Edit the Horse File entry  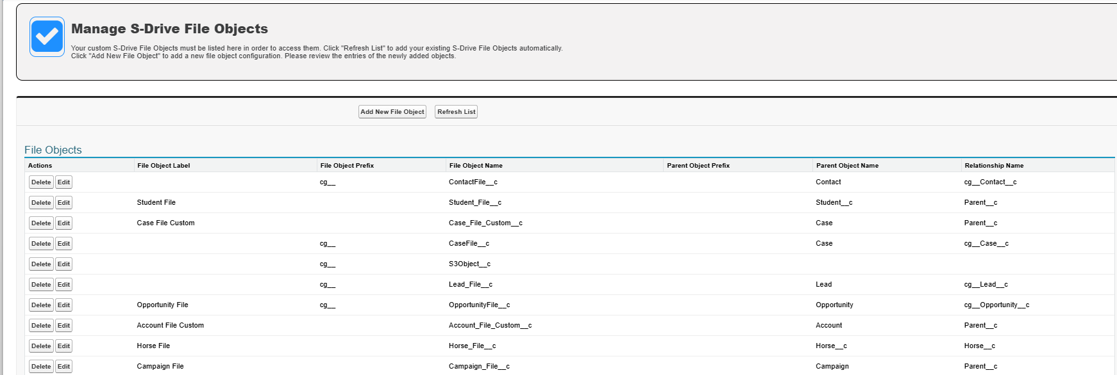click(63, 346)
